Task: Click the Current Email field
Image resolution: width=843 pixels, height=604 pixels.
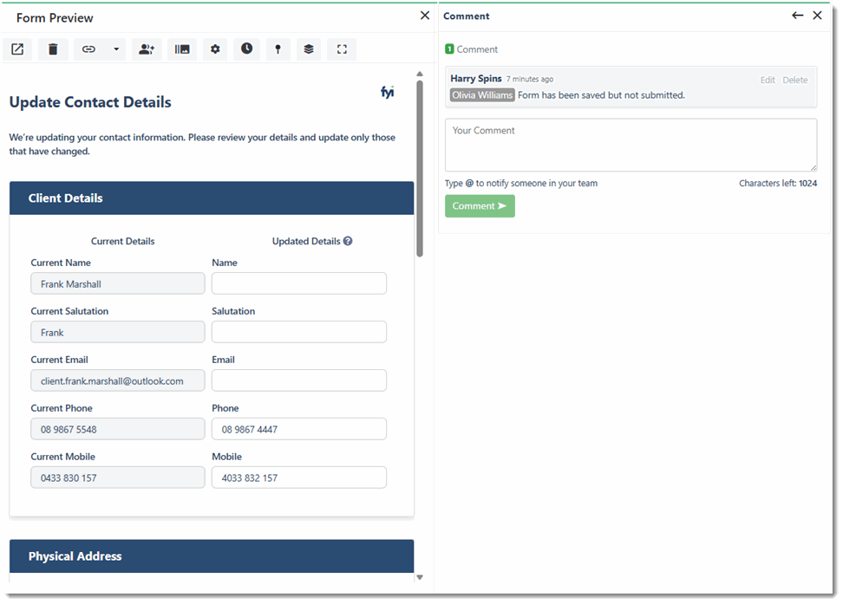Action: [x=118, y=380]
